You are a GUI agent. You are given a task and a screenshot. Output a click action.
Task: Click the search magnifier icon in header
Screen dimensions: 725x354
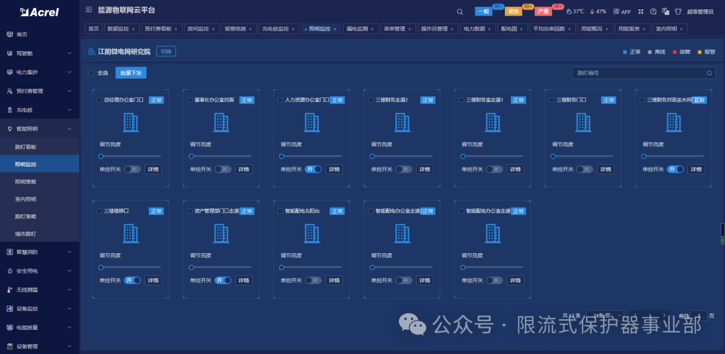[x=460, y=11]
